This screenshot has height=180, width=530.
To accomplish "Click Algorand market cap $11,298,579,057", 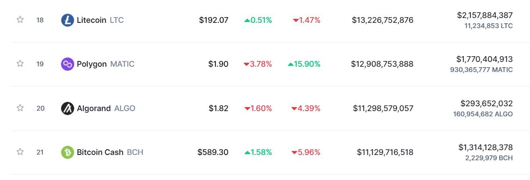I will pyautogui.click(x=383, y=108).
